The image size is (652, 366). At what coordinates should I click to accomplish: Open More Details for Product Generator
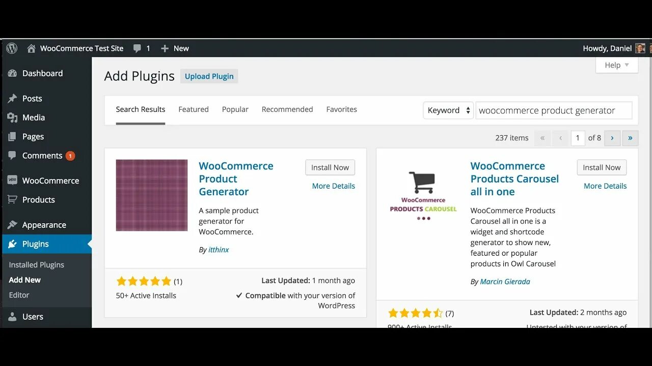coord(334,186)
